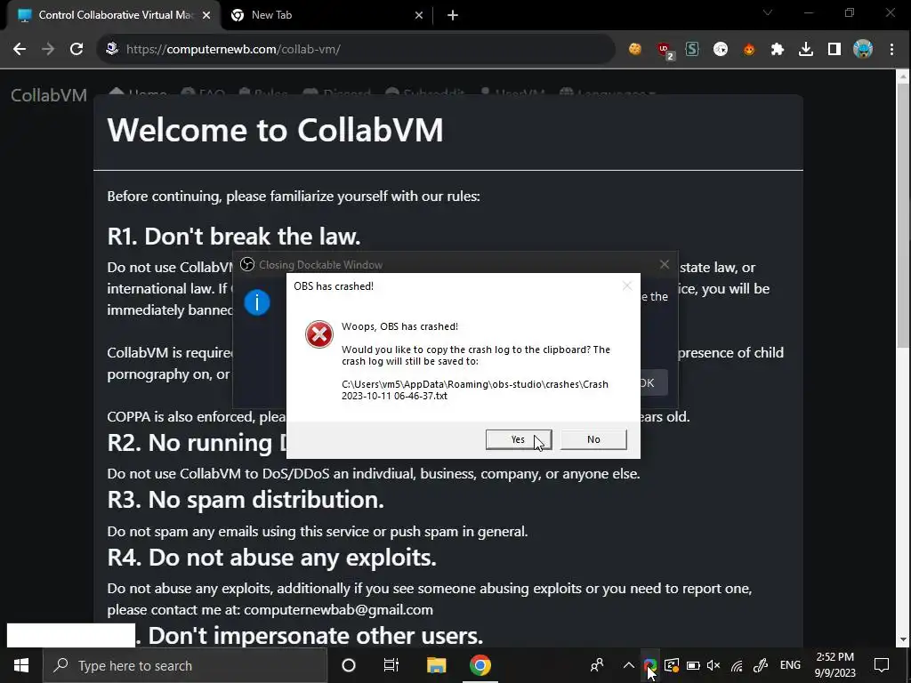Click the pen workspace tray icon
This screenshot has height=683, width=911.
761,665
